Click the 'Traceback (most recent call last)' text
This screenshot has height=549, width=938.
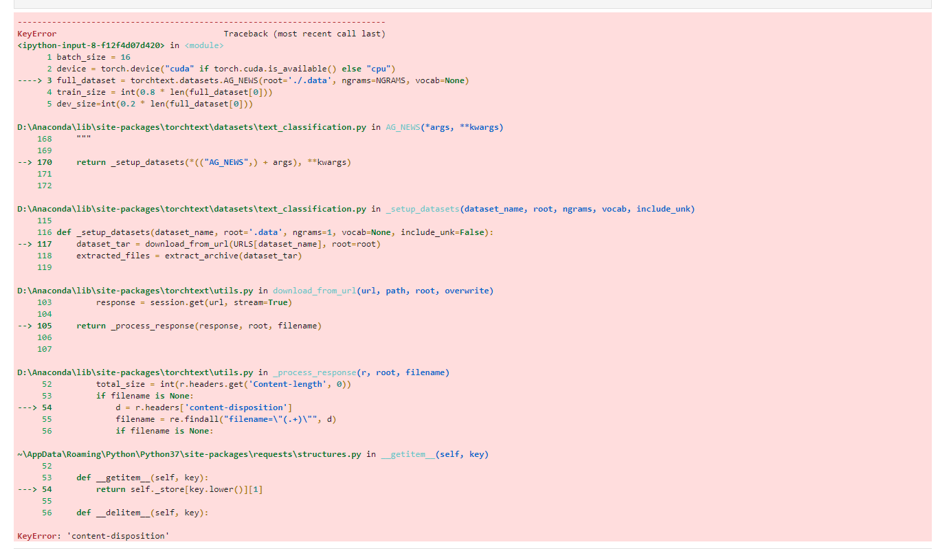304,34
